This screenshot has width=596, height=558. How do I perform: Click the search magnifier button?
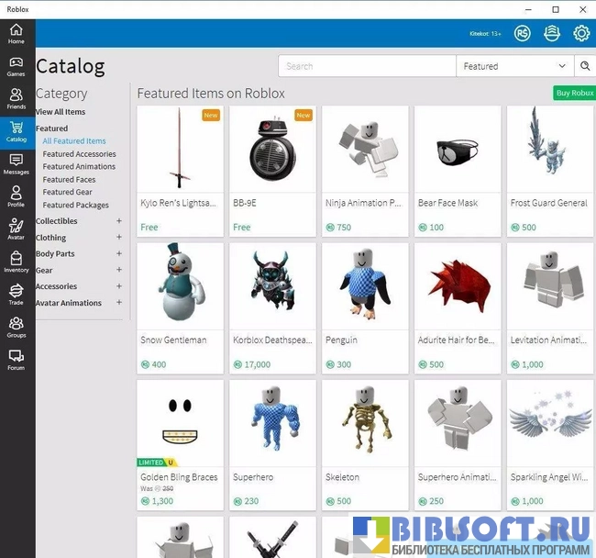click(x=585, y=66)
